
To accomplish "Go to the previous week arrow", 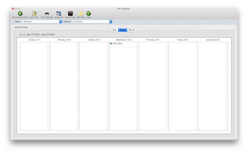I will [21, 34].
